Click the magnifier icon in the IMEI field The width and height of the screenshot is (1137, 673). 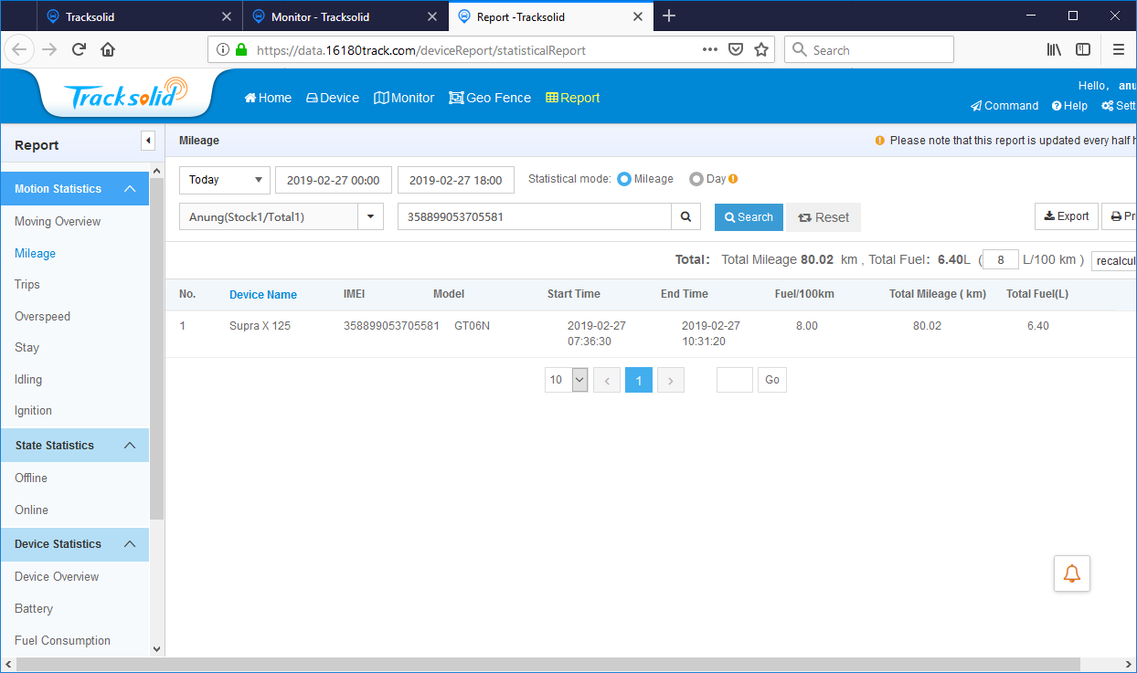pos(685,216)
